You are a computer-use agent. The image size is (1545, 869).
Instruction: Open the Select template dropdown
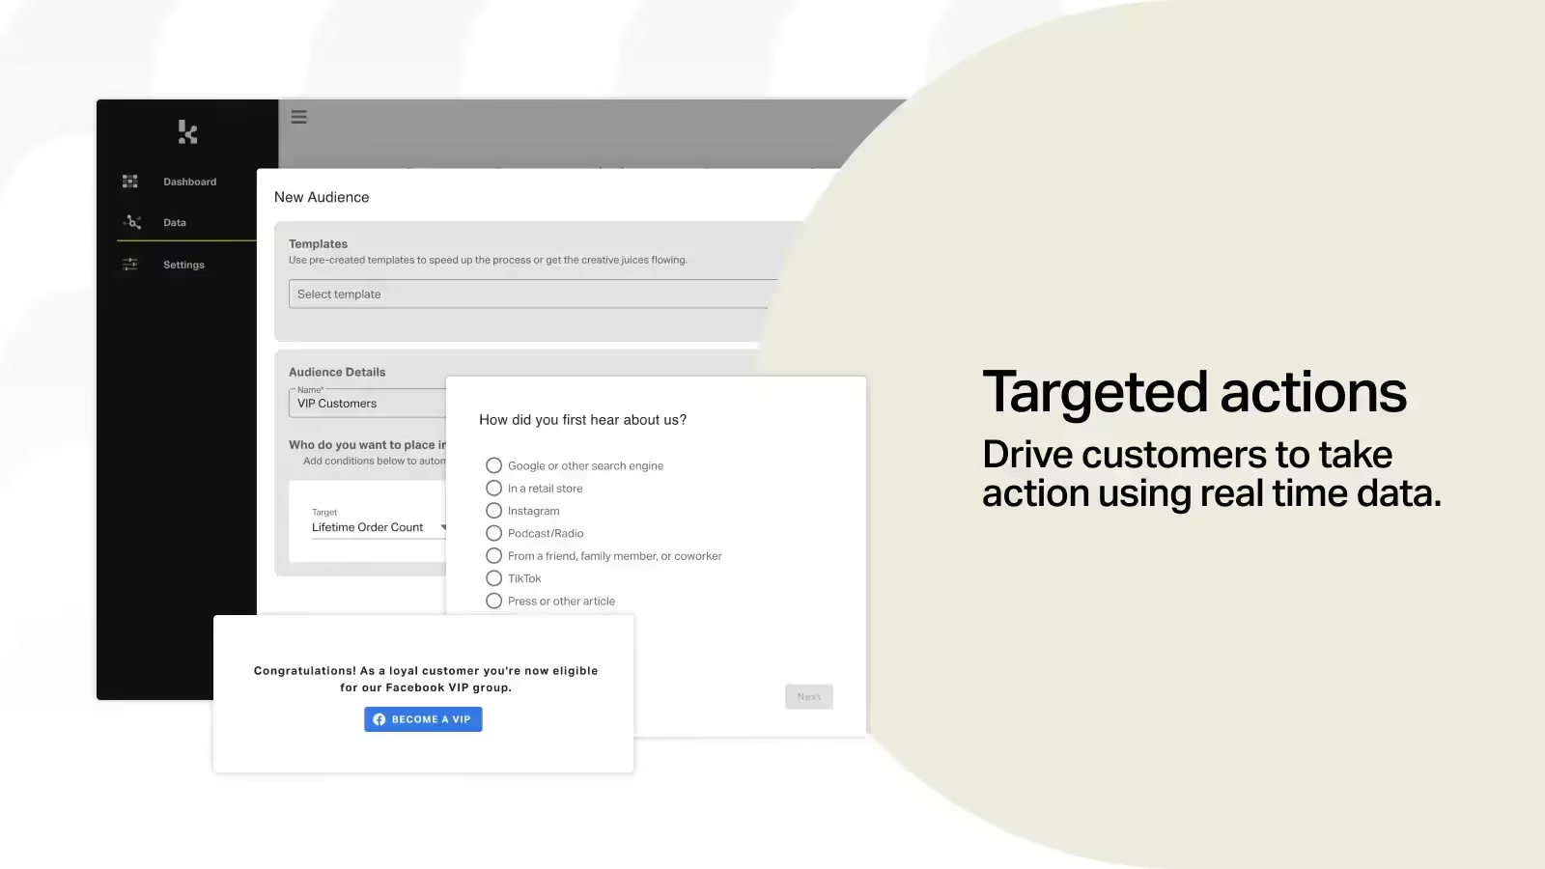pos(533,294)
